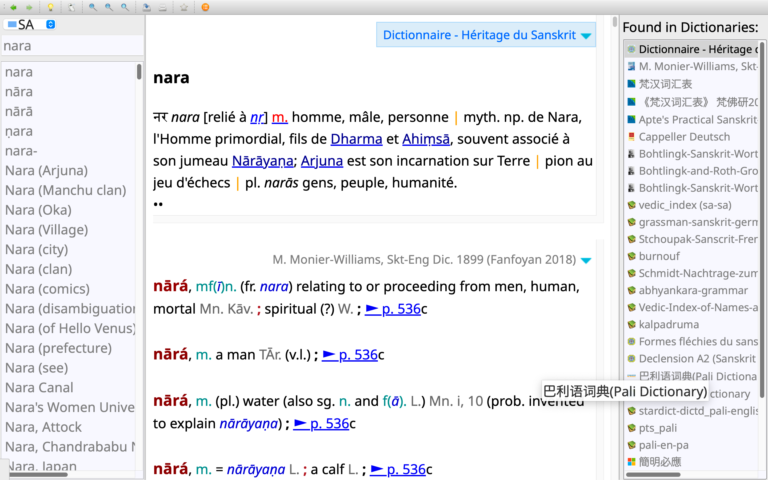Follow the Ahiṃsā hyperlink
The image size is (768, 480).
click(426, 139)
